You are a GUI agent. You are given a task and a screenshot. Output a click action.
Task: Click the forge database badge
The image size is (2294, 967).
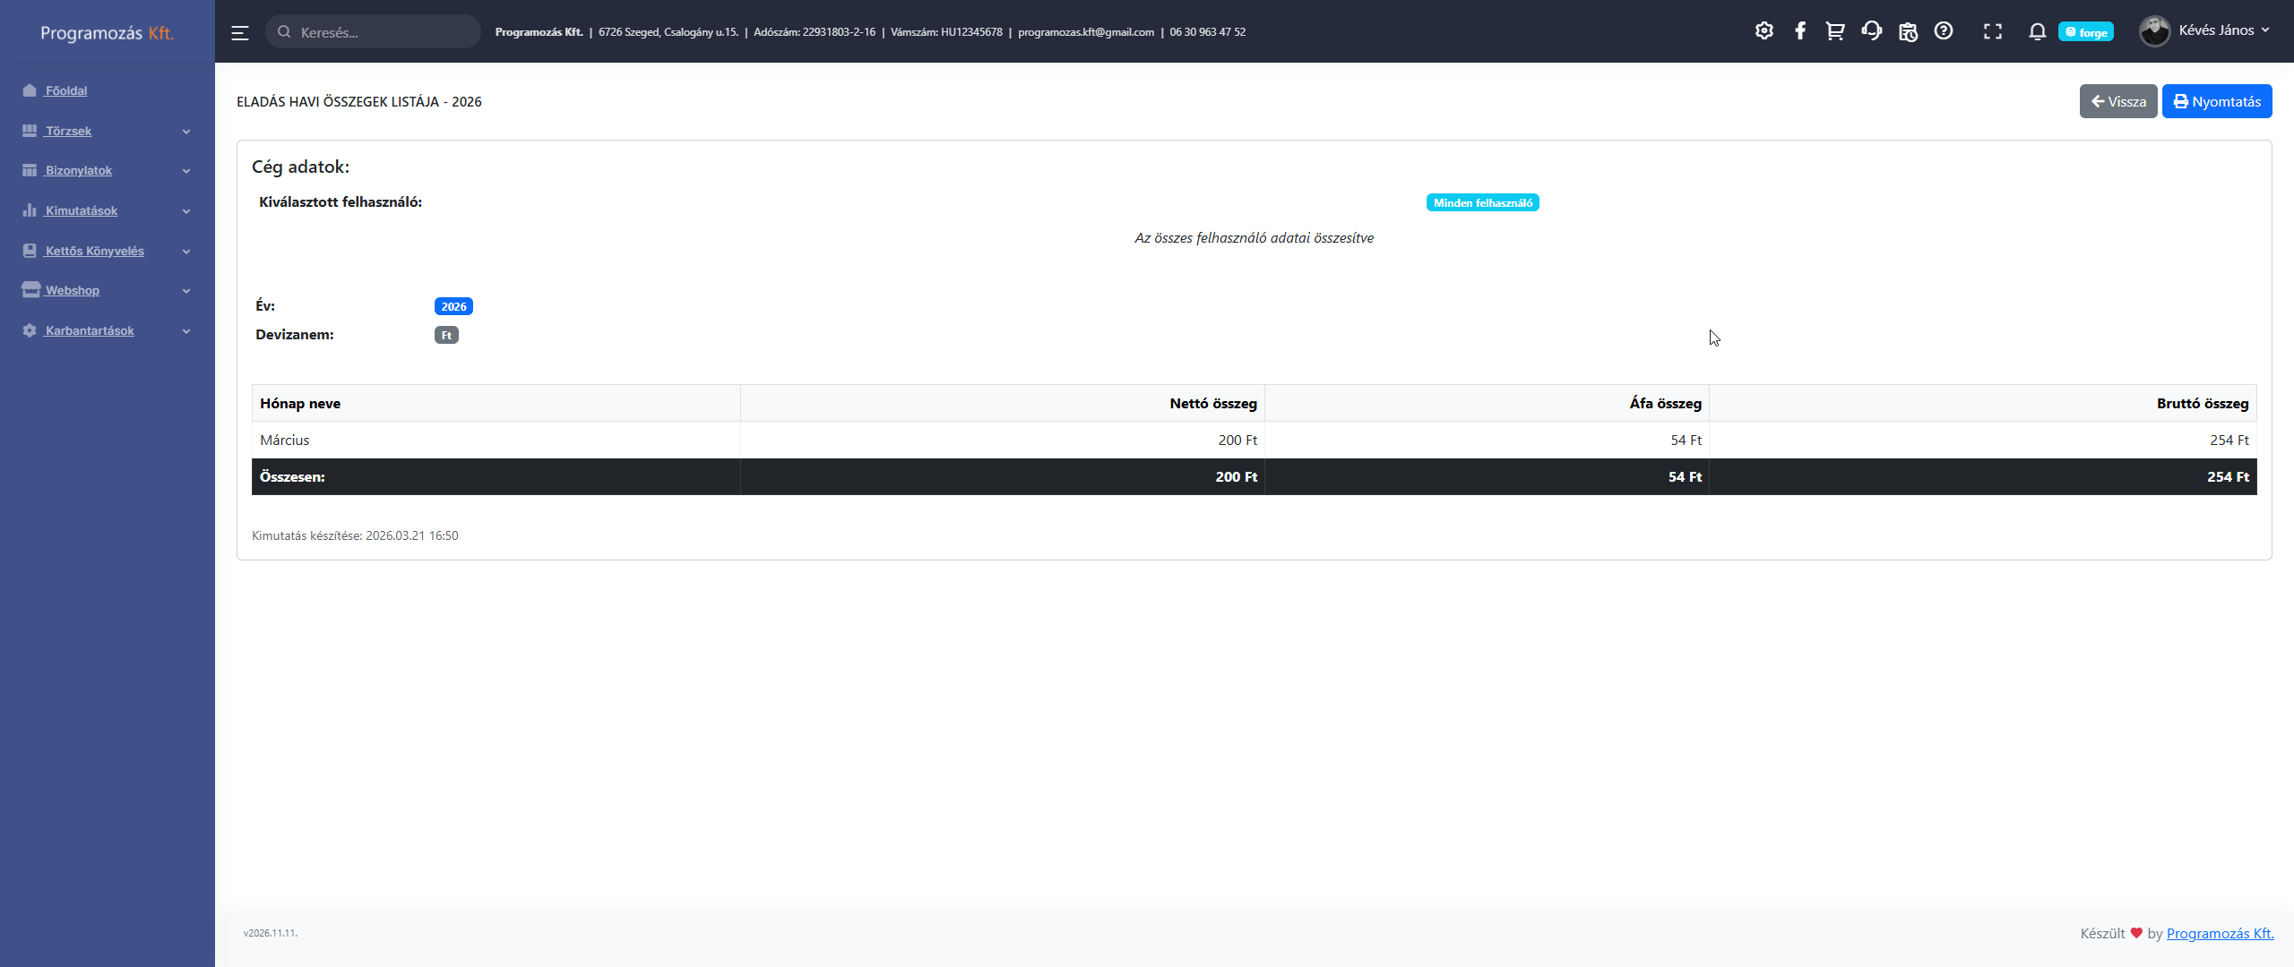(2086, 32)
